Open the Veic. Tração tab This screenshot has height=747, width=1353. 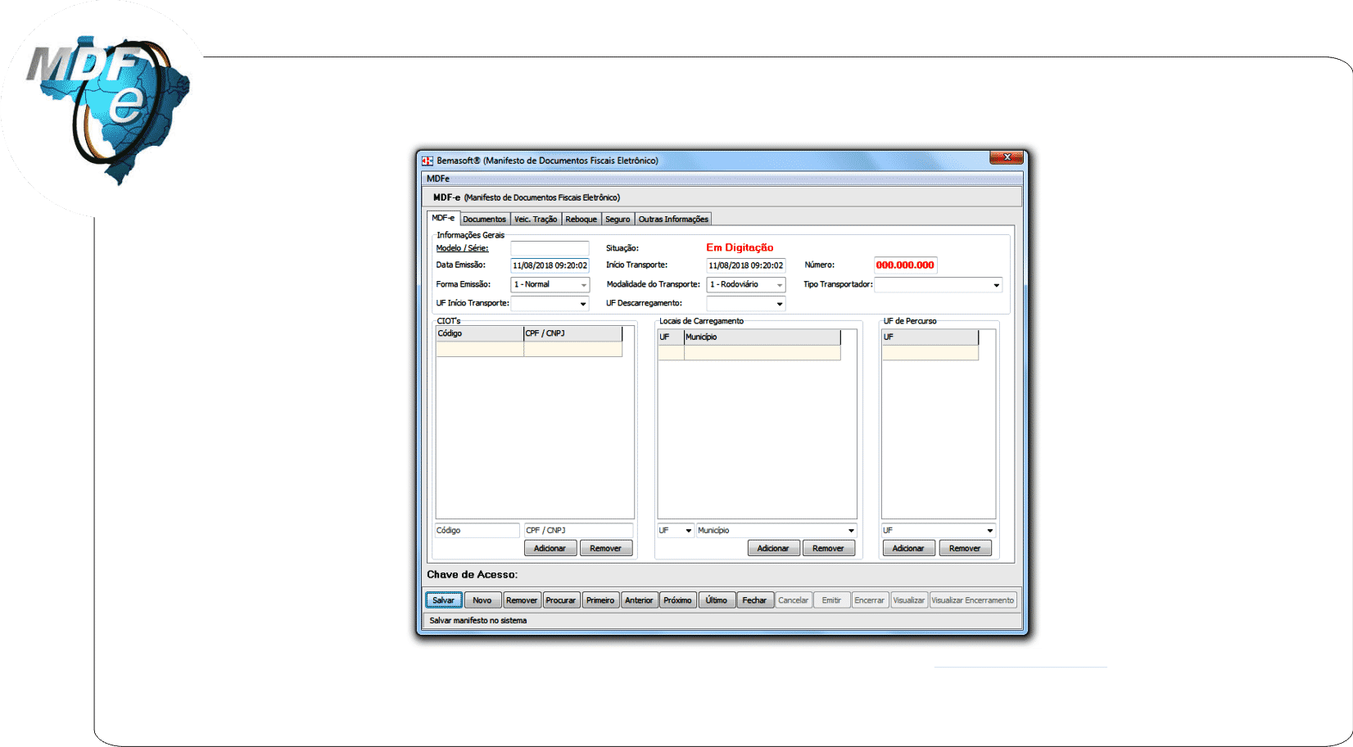[x=536, y=219]
